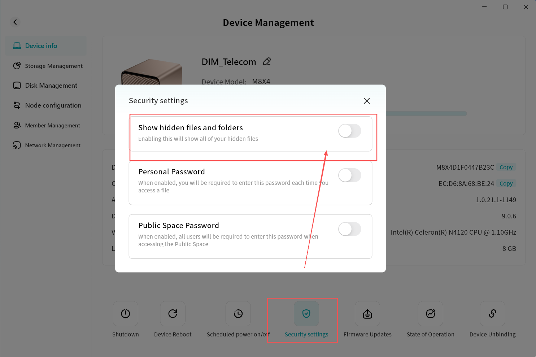Close the Security settings dialog

[x=367, y=101]
